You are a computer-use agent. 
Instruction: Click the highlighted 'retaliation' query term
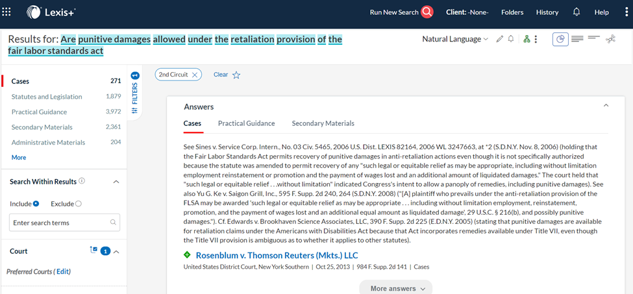click(x=253, y=39)
